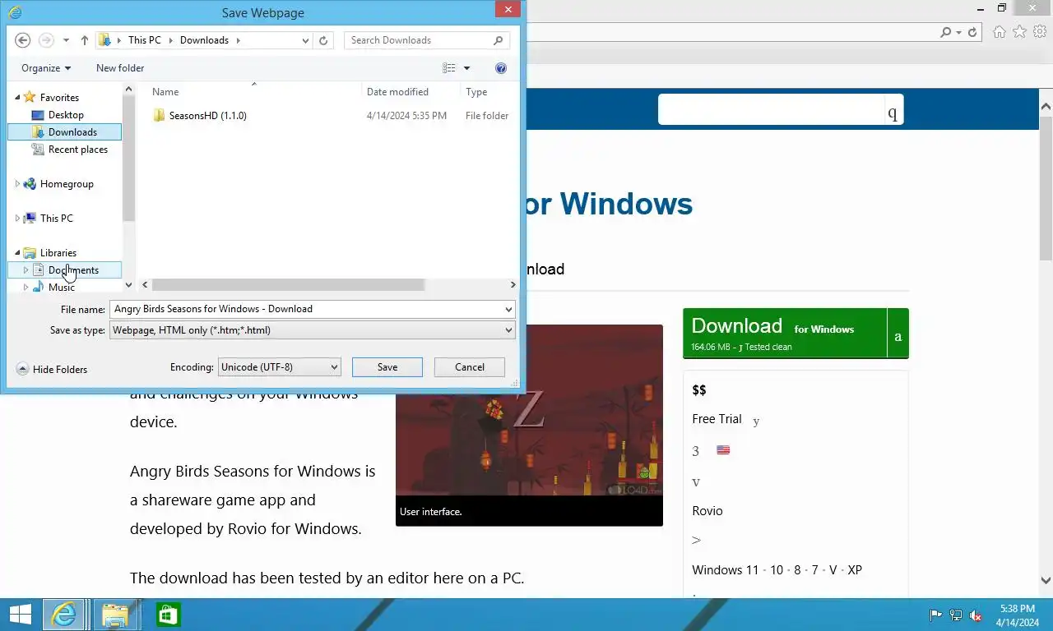This screenshot has width=1053, height=631.
Task: Open the Organize menu
Action: (46, 68)
